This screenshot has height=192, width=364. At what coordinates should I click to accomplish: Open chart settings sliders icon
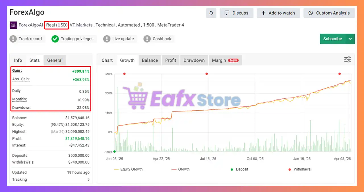click(x=347, y=59)
